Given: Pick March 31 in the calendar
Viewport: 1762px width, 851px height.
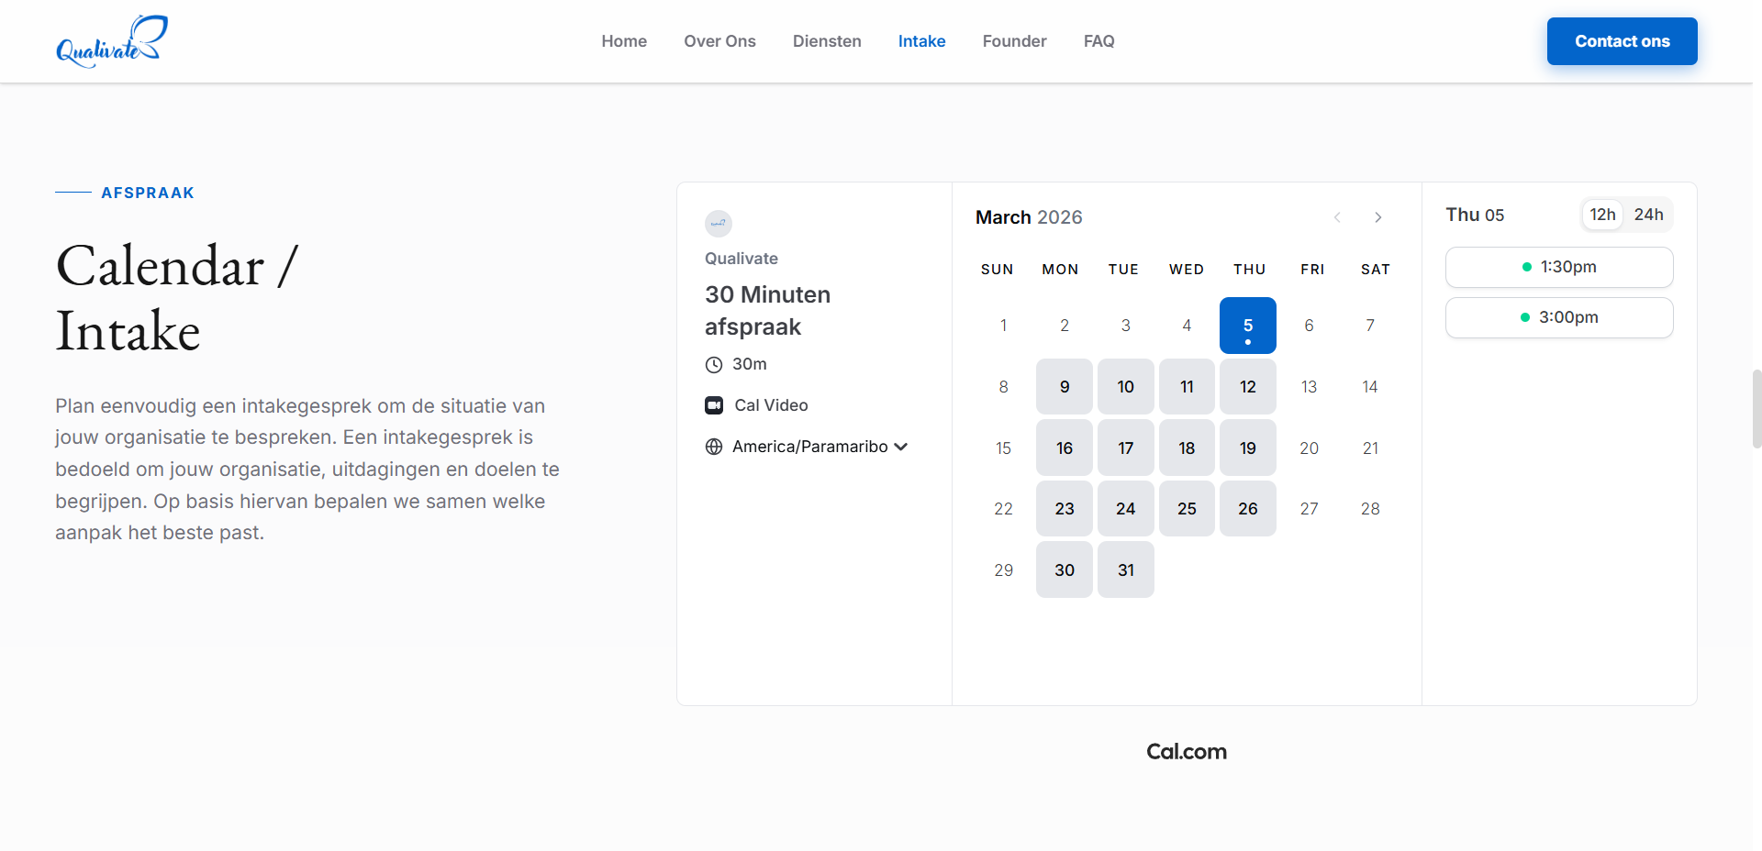Looking at the screenshot, I should click(x=1125, y=570).
